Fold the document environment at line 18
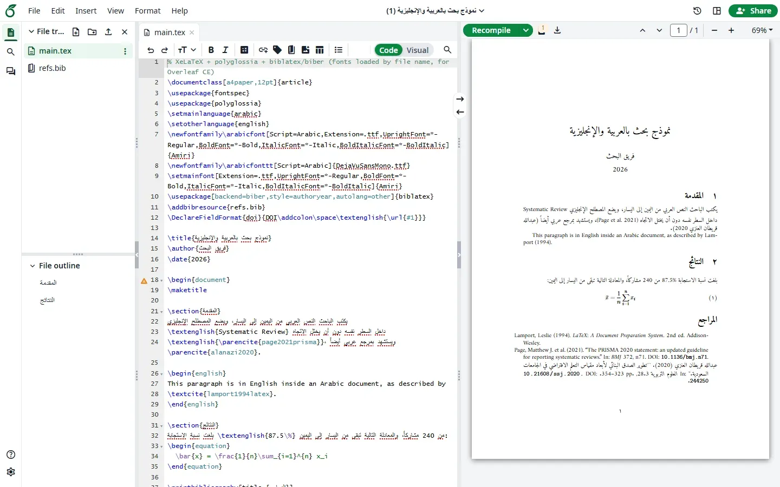The image size is (780, 487). pyautogui.click(x=161, y=280)
